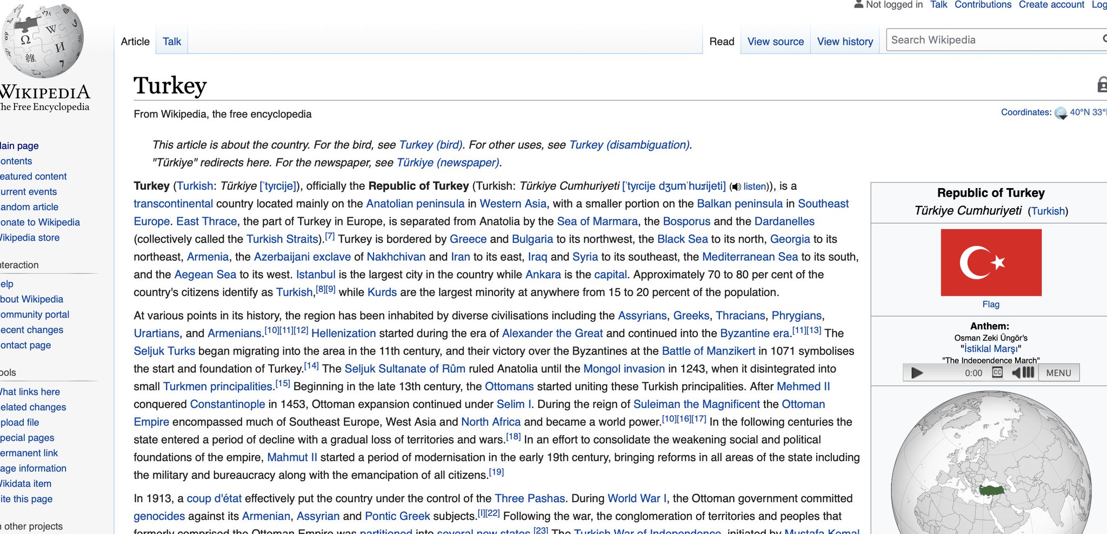Image resolution: width=1107 pixels, height=534 pixels.
Task: Follow the Turkey (bird) link
Action: pyautogui.click(x=431, y=145)
